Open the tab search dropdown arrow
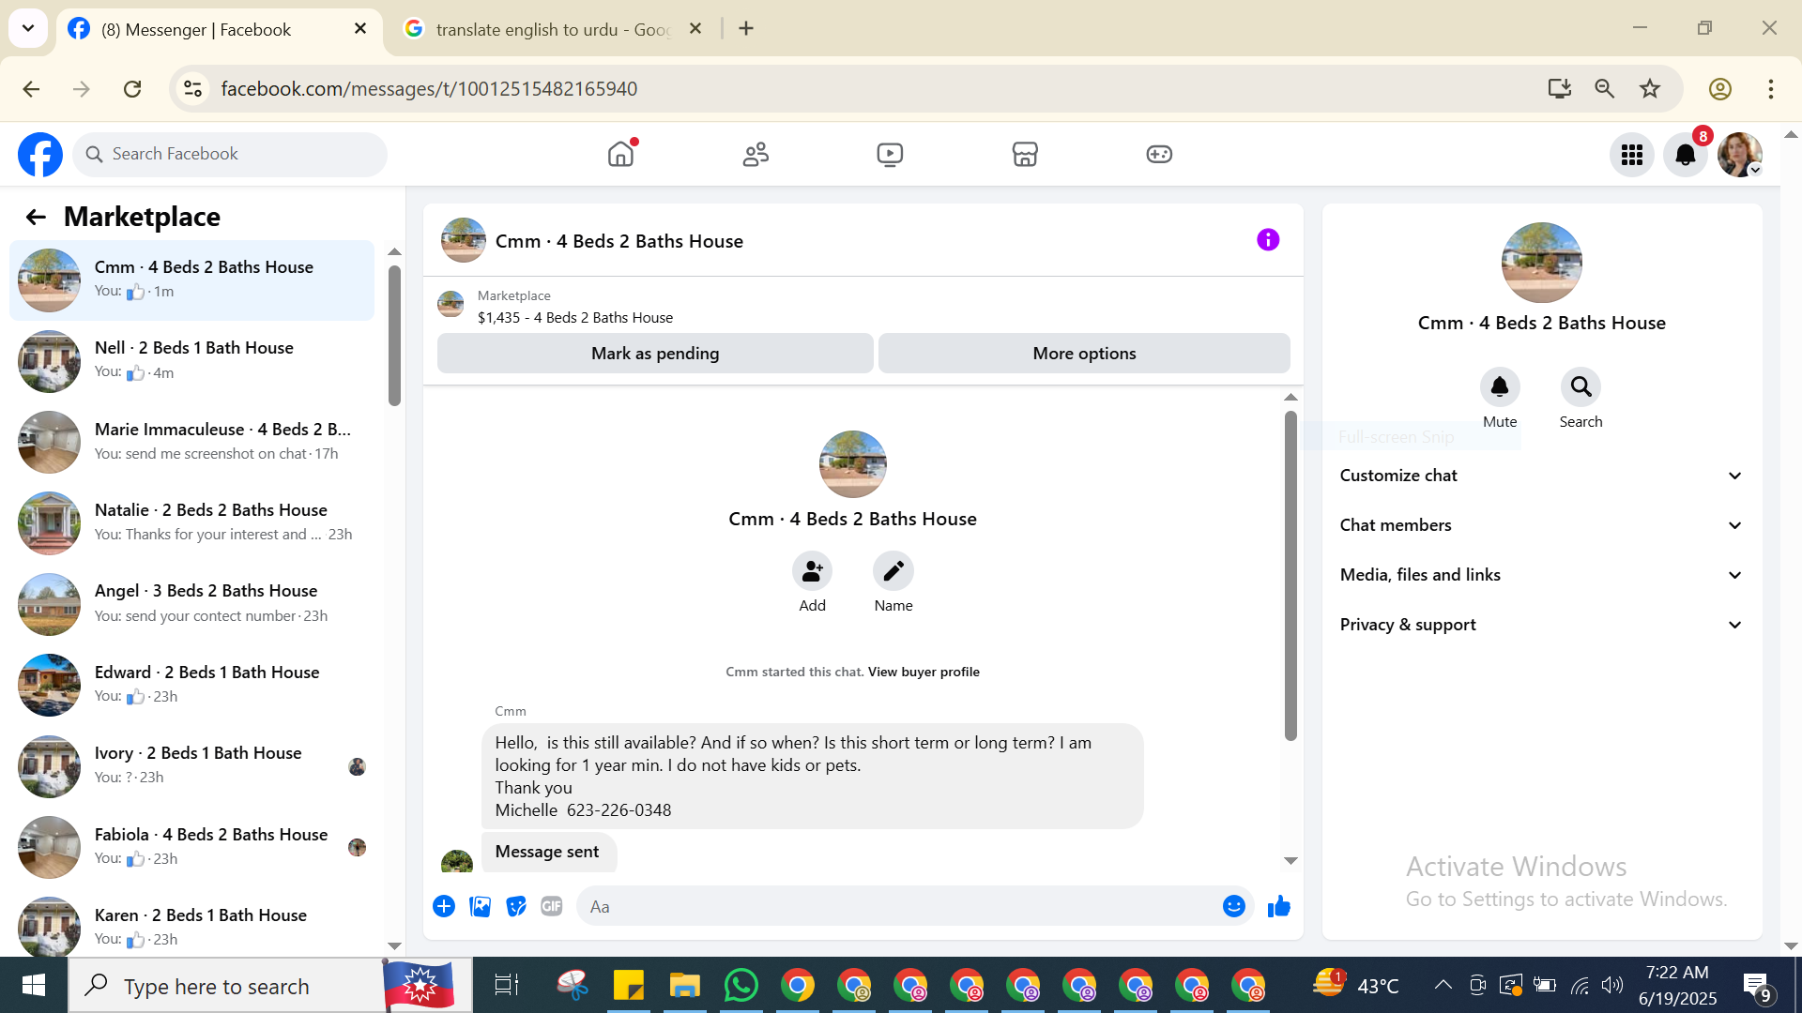 tap(28, 28)
